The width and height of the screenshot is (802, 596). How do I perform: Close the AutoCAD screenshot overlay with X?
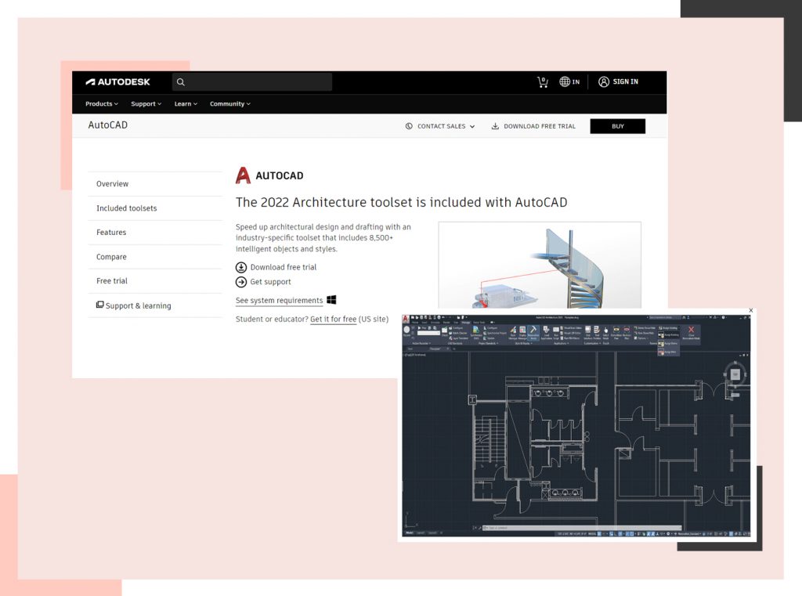(x=751, y=310)
